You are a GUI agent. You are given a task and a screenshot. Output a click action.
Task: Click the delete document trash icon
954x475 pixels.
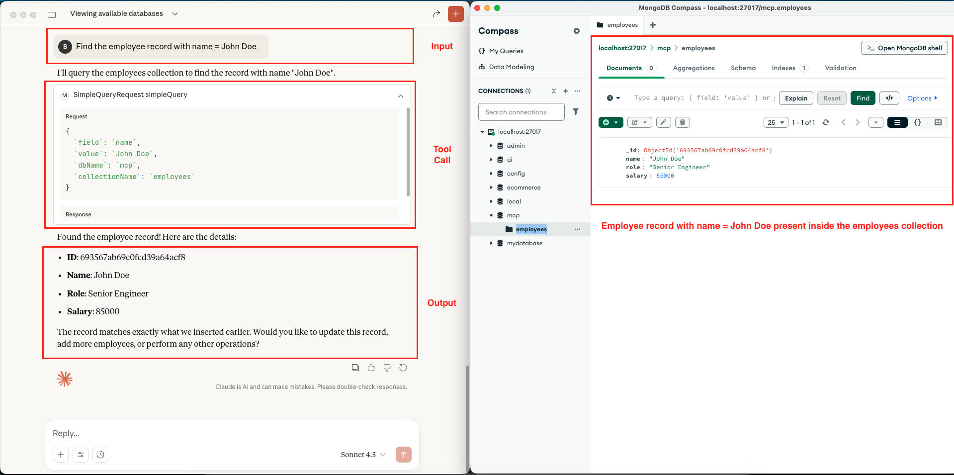(x=682, y=122)
